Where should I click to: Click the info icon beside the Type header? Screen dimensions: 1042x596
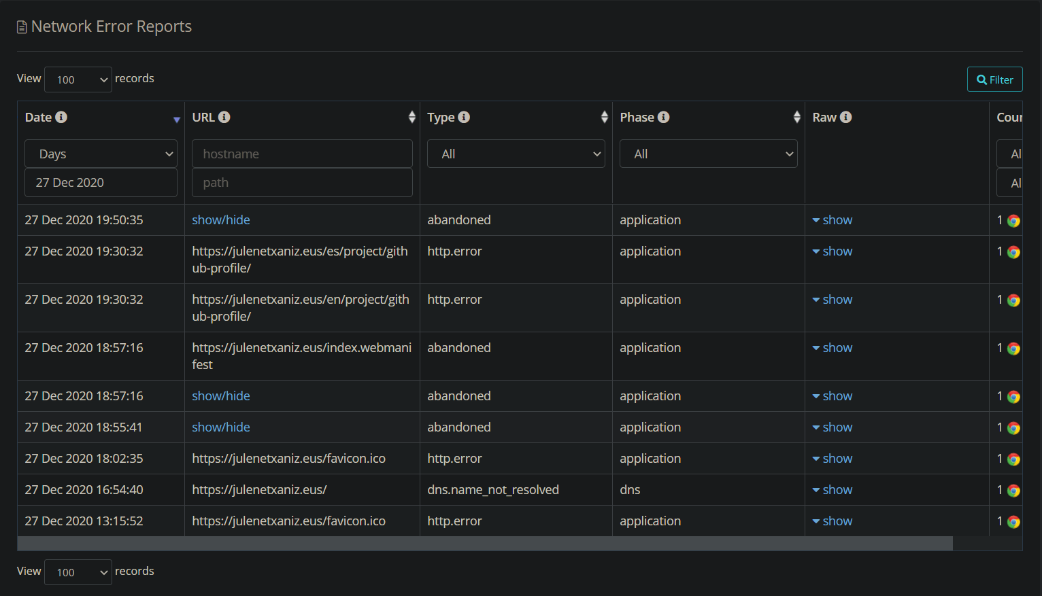point(465,117)
